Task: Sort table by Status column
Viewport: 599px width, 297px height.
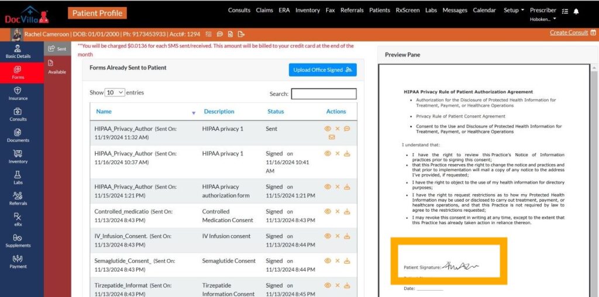Action: tap(276, 112)
